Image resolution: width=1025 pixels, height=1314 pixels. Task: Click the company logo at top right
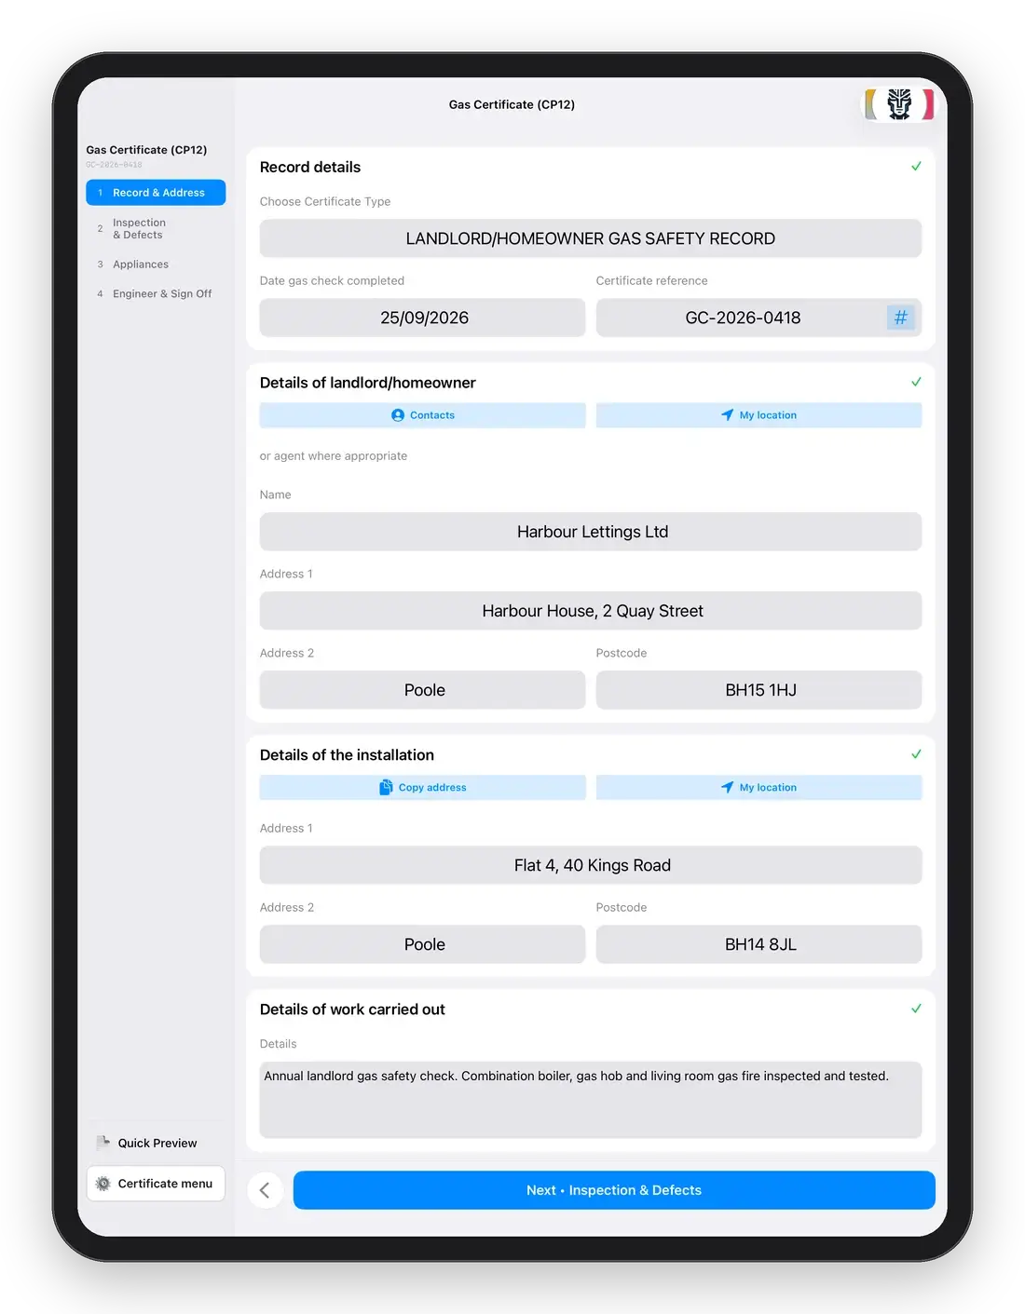coord(899,104)
